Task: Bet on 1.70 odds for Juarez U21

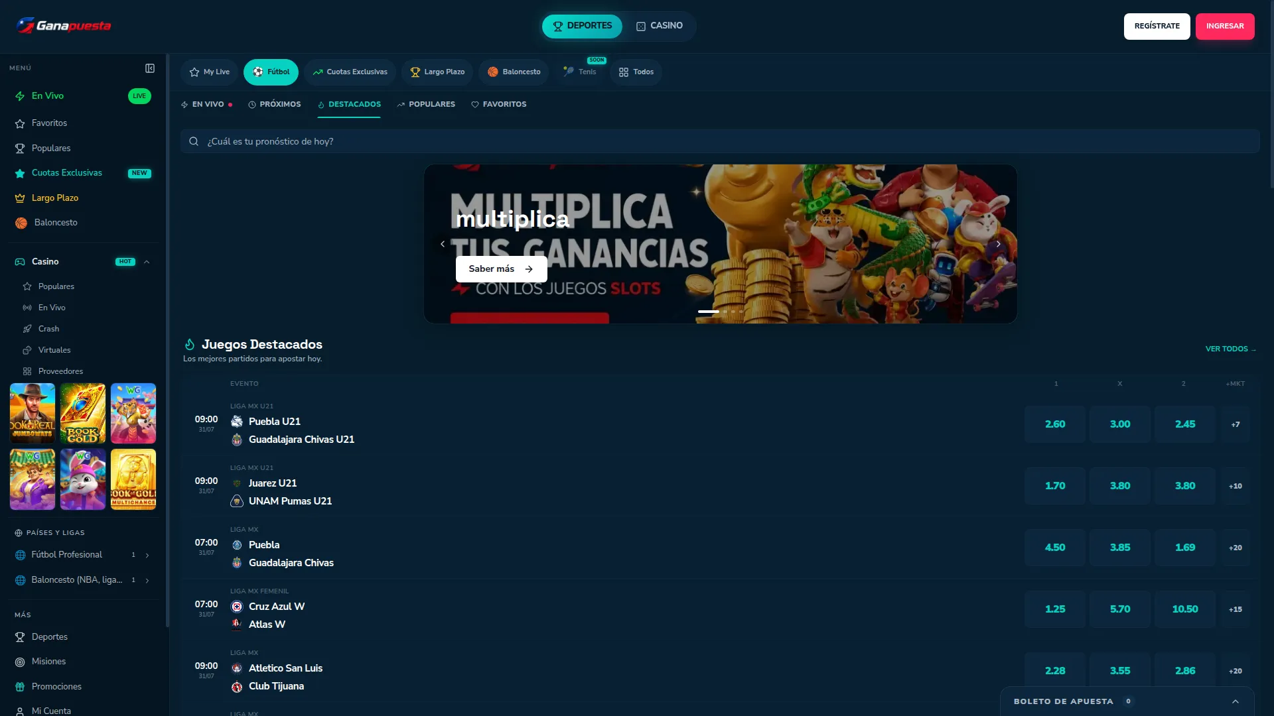Action: coord(1055,486)
